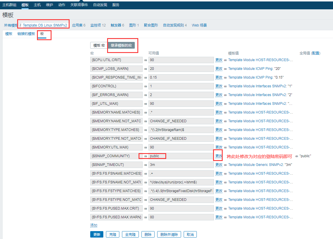View 监控项 12 items list
This screenshot has width=333, height=239.
pyautogui.click(x=98, y=25)
